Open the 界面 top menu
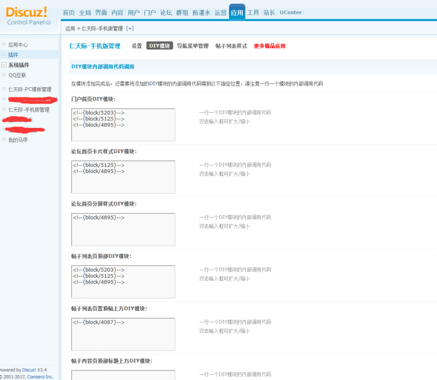Image resolution: width=437 pixels, height=380 pixels. [101, 13]
